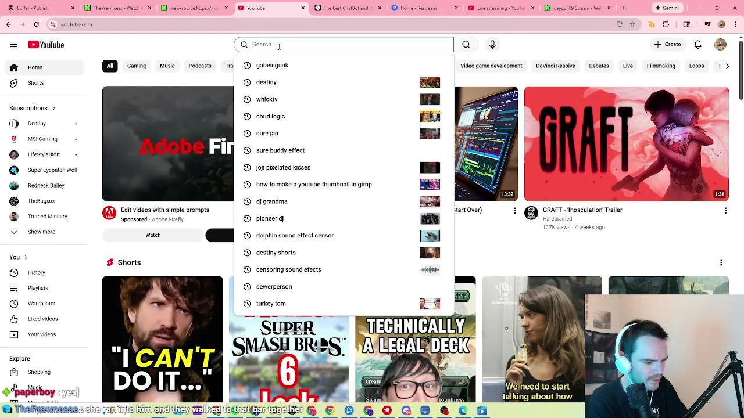Select the Live filter chip
This screenshot has height=418, width=744.
pos(628,66)
